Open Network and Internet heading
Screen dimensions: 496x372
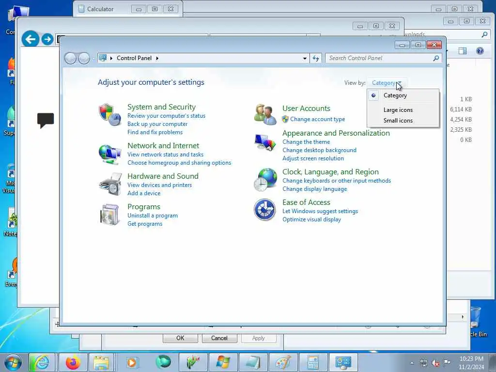click(x=163, y=146)
